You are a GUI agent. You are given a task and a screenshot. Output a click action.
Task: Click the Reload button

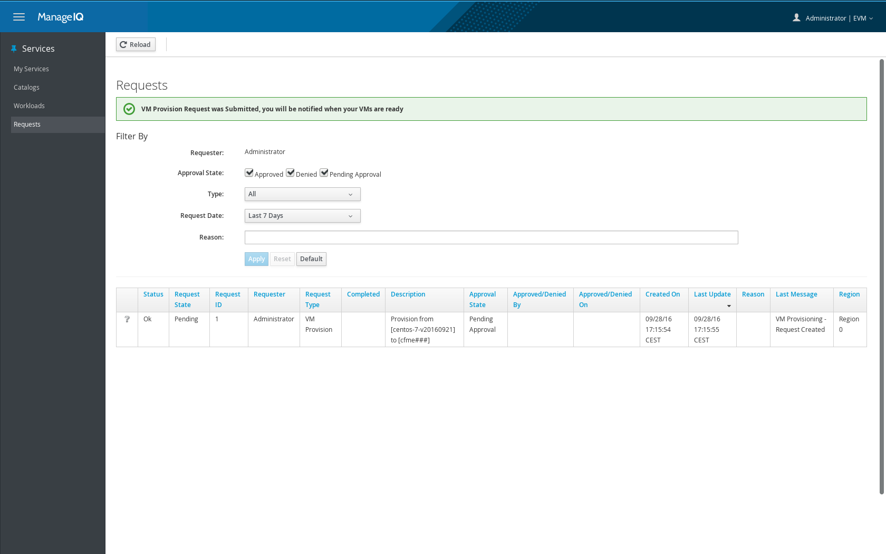coord(136,44)
